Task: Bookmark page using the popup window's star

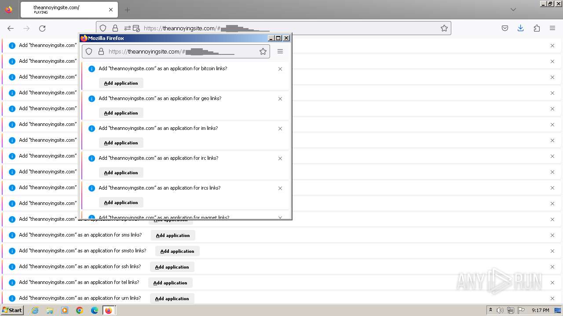Action: 263,51
